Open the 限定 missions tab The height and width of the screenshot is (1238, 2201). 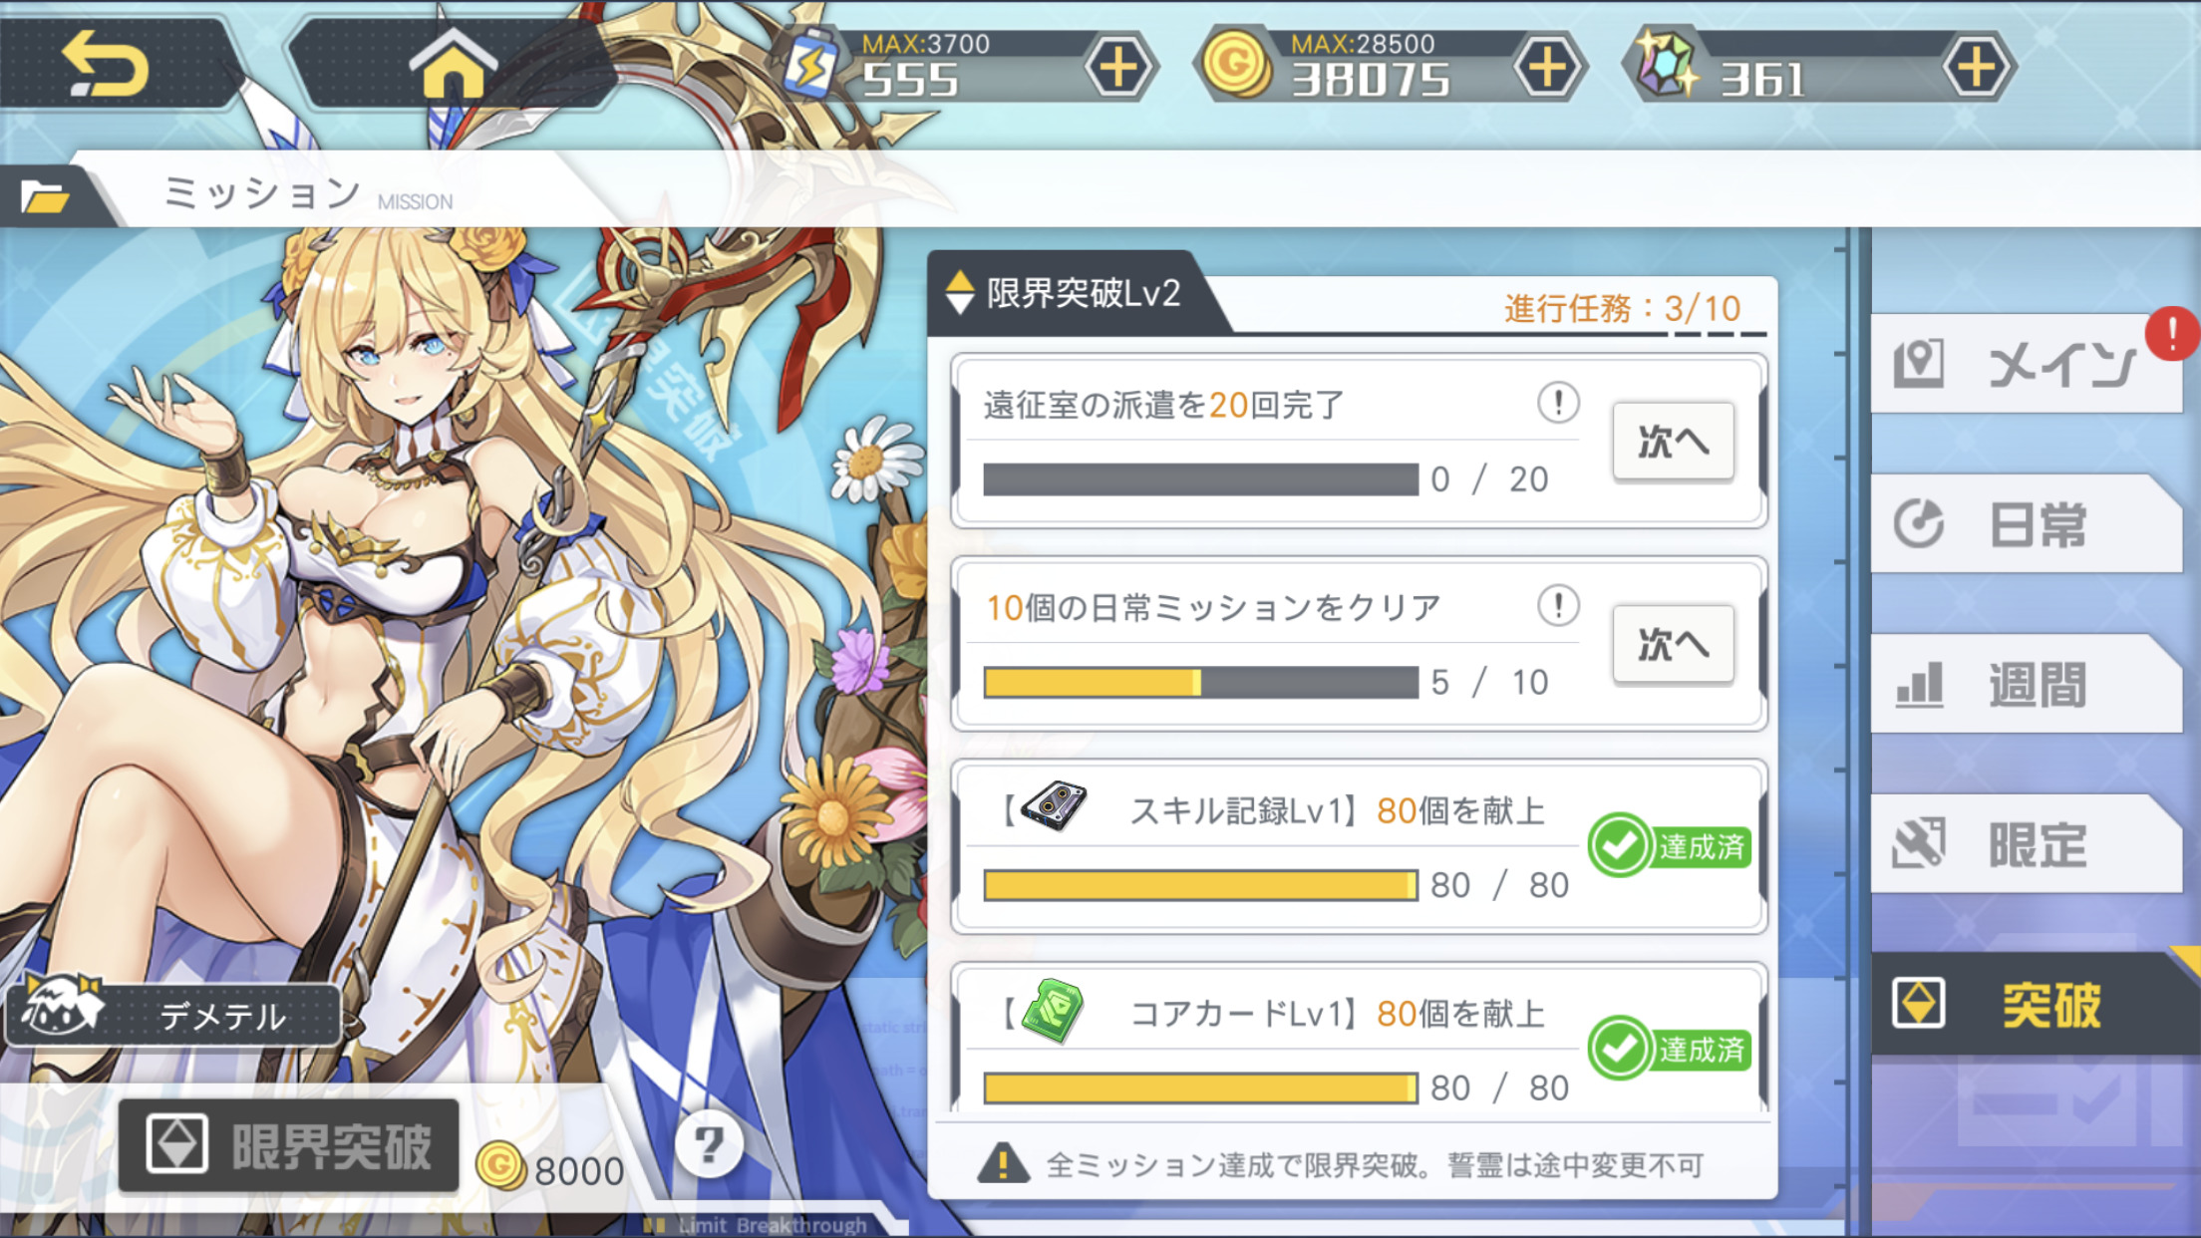pos(2027,844)
